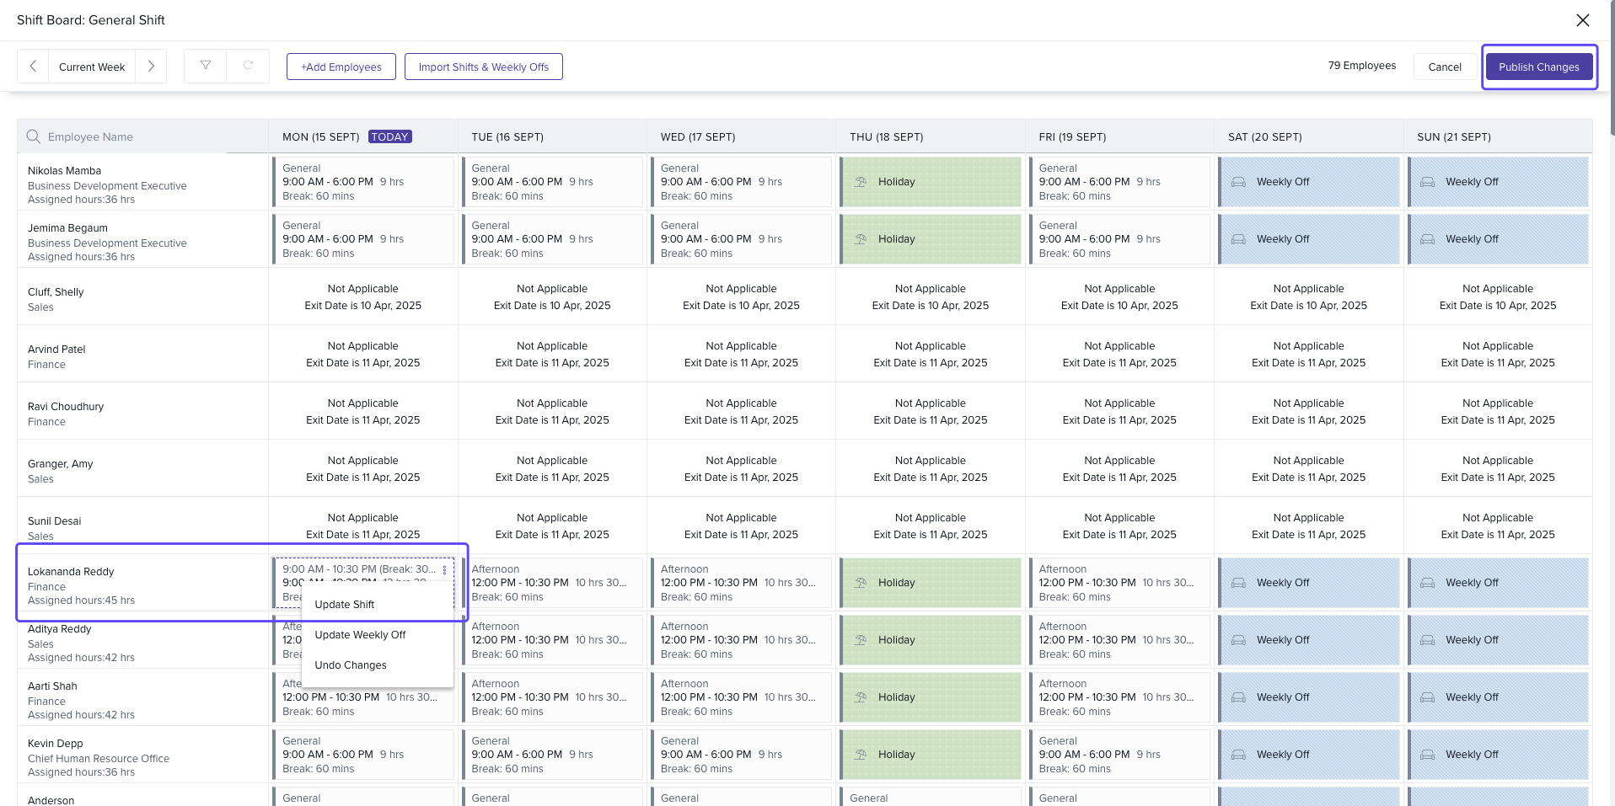Screen dimensions: 1615x806
Task: Select the Weekly Off icon on Aarti Shah's Saturday
Action: click(1238, 697)
